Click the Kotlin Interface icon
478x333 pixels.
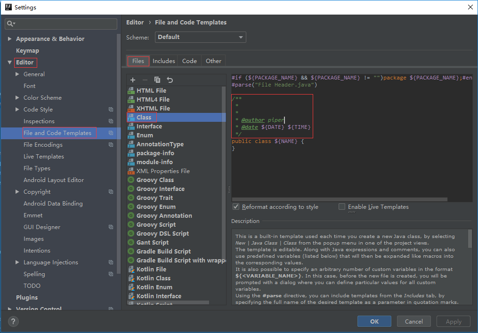131,296
